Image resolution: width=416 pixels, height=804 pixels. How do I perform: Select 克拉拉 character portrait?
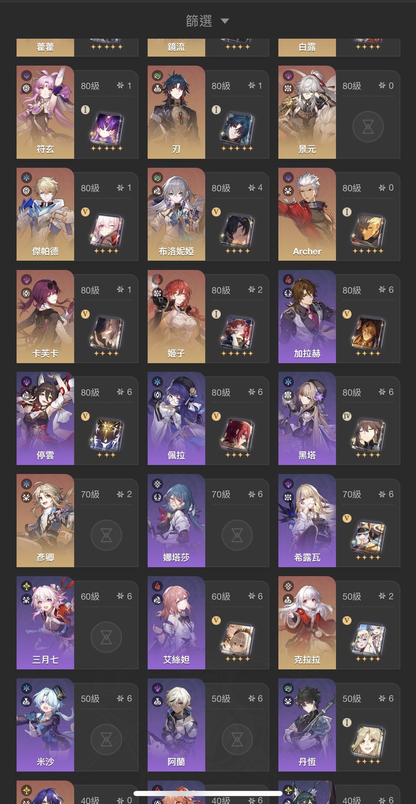[307, 623]
